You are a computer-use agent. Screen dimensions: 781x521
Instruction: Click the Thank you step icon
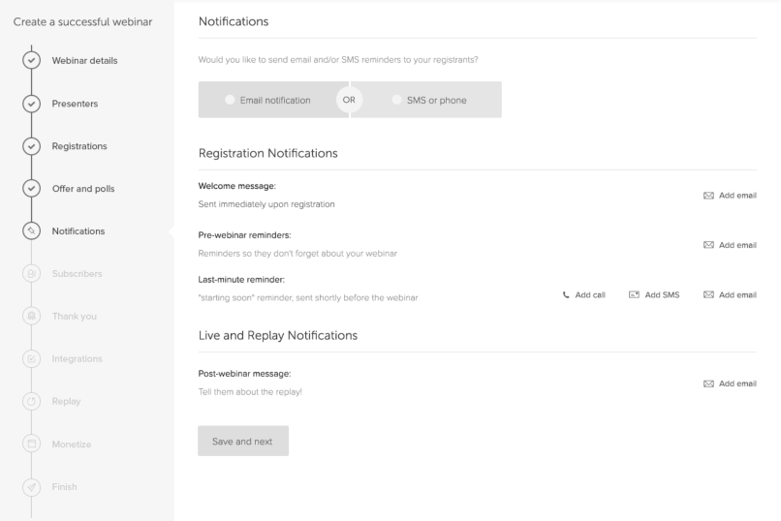(x=31, y=316)
